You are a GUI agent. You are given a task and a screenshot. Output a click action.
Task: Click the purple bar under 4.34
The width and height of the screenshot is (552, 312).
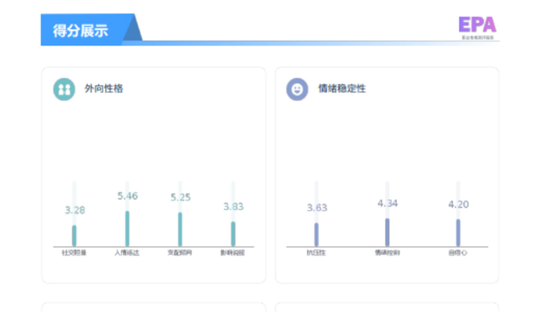point(388,233)
